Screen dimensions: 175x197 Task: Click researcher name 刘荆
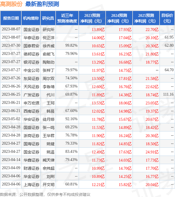51,176
